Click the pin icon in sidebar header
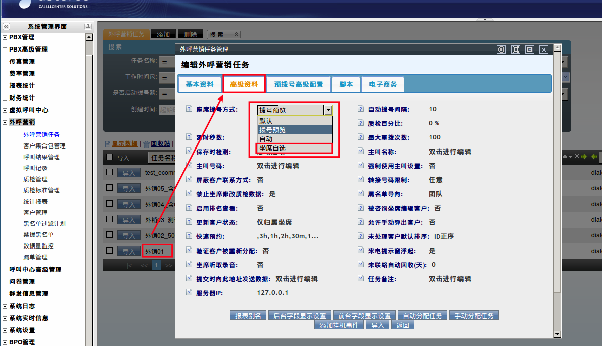Viewport: 602px width, 346px height. tap(88, 26)
